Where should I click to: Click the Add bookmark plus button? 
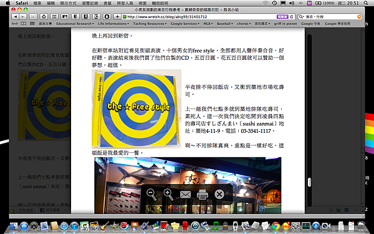click(x=117, y=17)
